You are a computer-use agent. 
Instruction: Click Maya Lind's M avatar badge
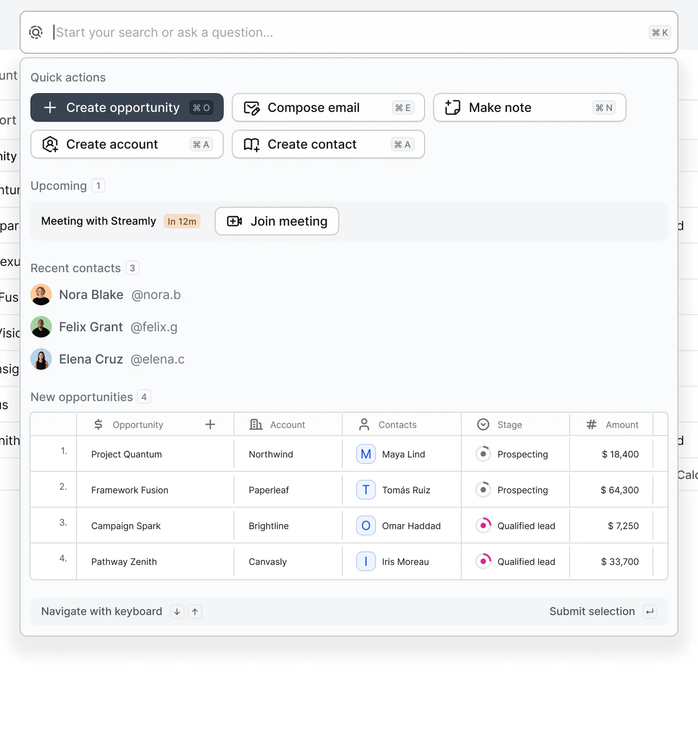pos(366,454)
